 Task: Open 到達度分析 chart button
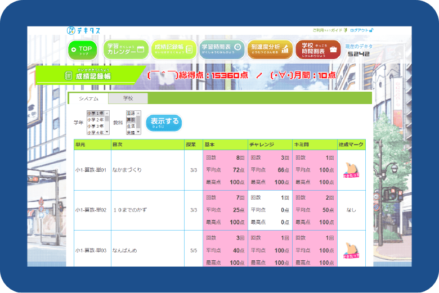(x=270, y=49)
